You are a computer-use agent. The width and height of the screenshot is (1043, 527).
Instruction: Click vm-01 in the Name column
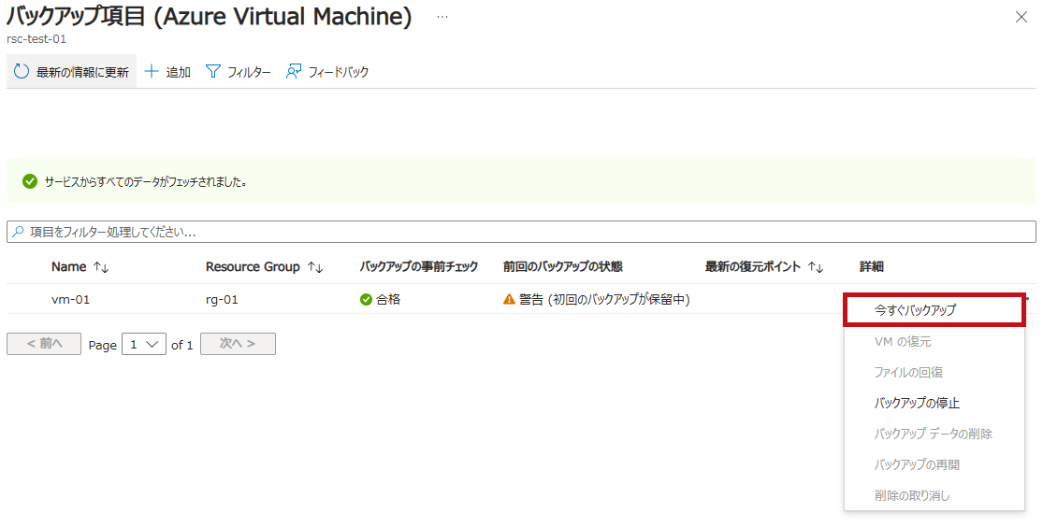click(x=70, y=300)
